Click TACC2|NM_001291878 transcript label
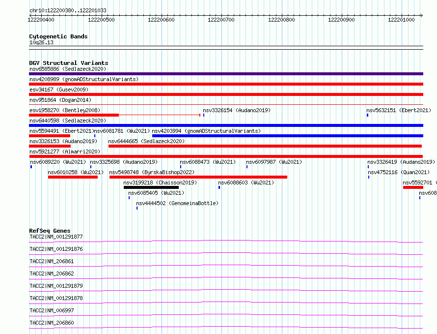437x334 pixels. 56,298
